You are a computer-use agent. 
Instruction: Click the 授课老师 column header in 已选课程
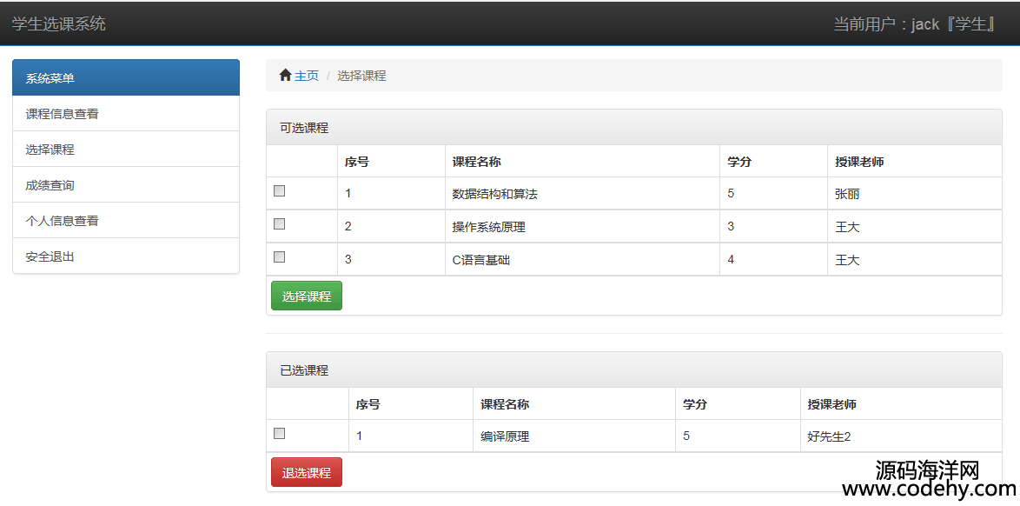click(831, 403)
